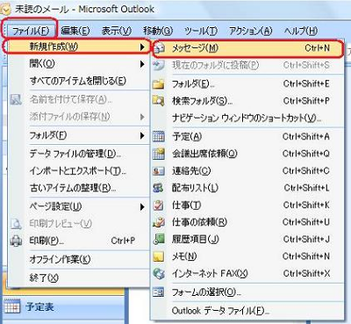Click the new folder icon in submenu

[159, 84]
